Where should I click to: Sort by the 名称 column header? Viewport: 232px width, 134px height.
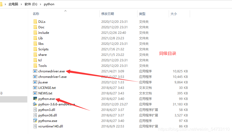point(36,14)
